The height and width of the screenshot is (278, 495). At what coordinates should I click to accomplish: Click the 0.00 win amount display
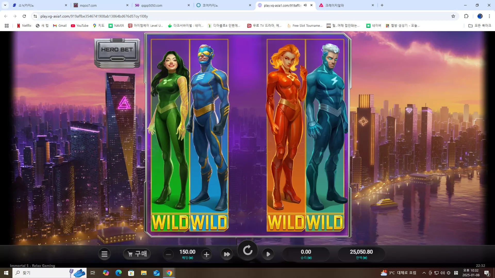coord(306,252)
